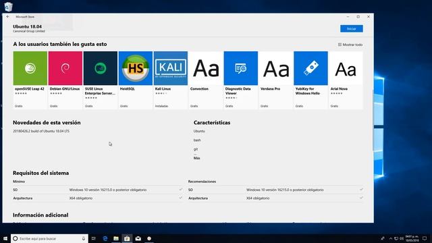The image size is (432, 243).
Task: Click the Iniciar button for Ubuntu 18.04
Action: tap(351, 28)
